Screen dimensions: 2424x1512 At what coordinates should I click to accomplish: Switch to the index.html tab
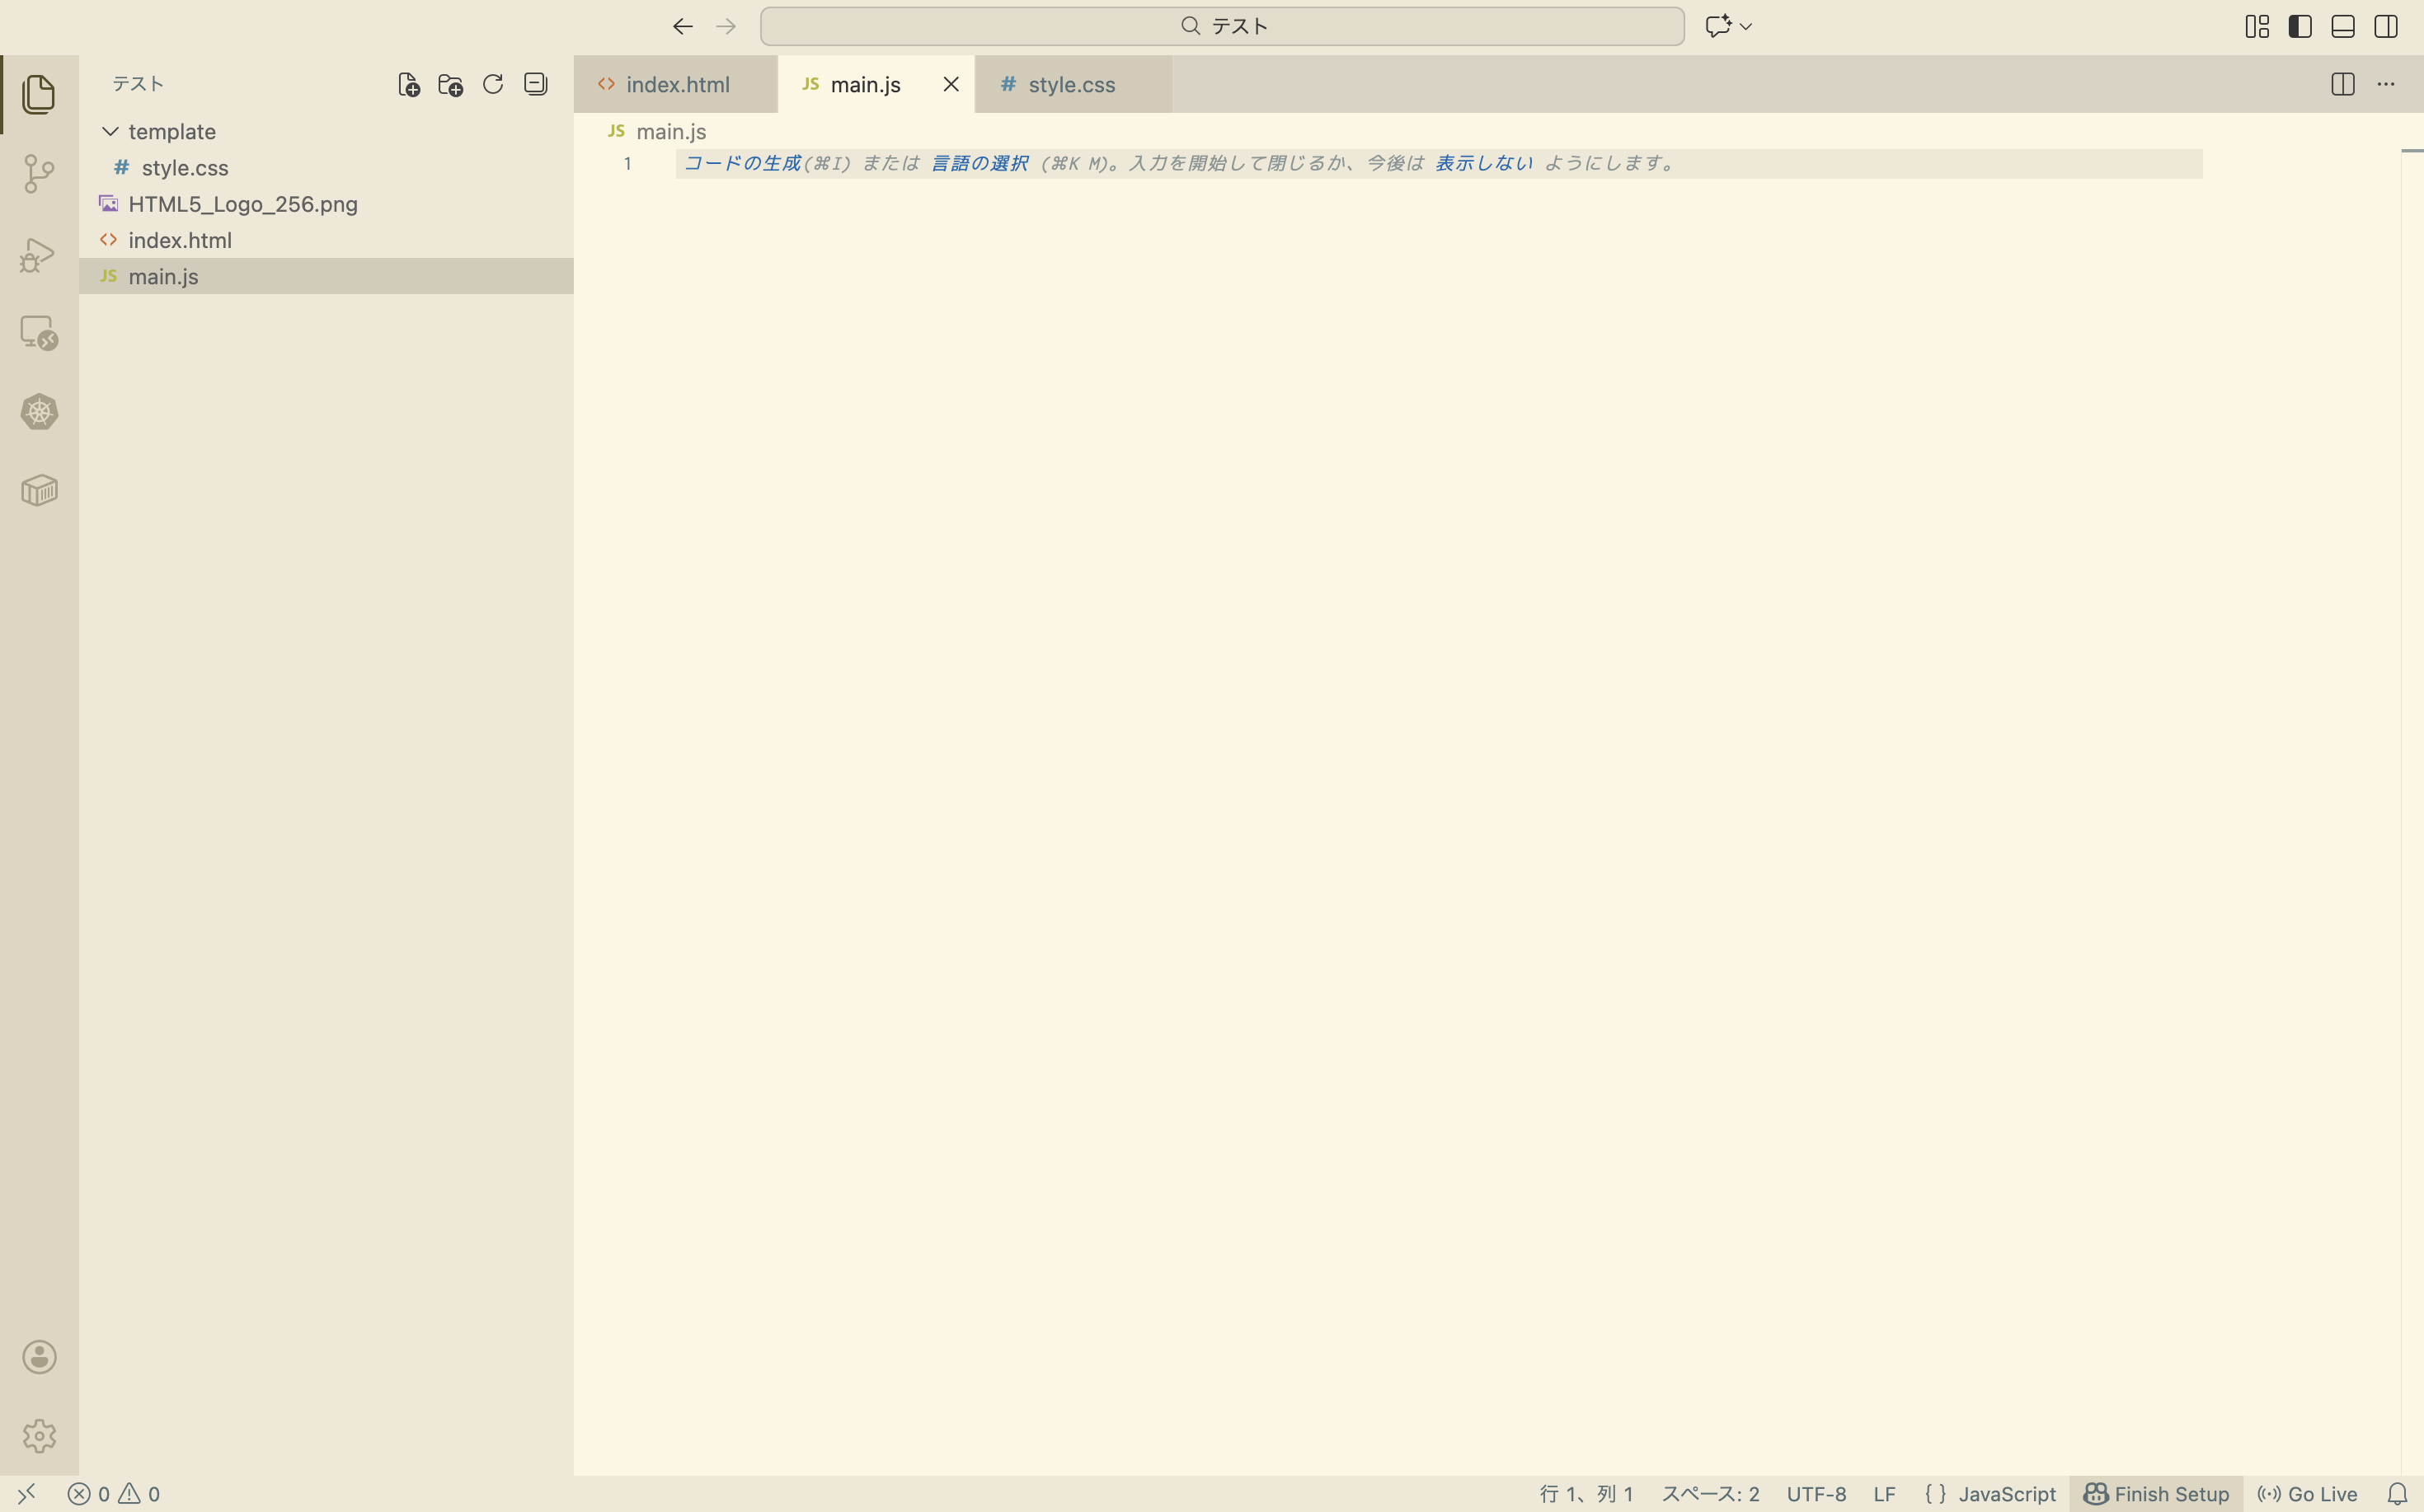coord(676,84)
